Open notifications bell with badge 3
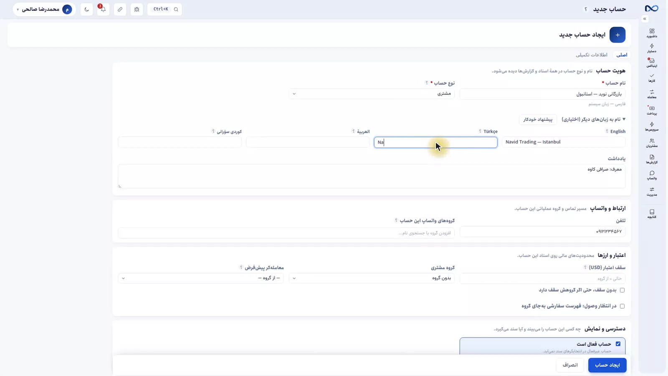The width and height of the screenshot is (668, 376). coord(103,9)
